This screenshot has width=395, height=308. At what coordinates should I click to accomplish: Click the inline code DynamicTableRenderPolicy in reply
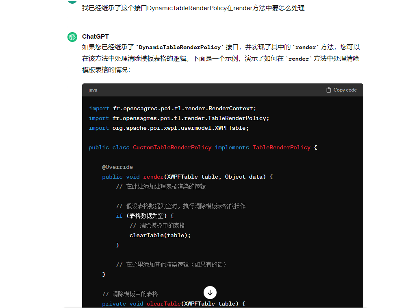[180, 47]
